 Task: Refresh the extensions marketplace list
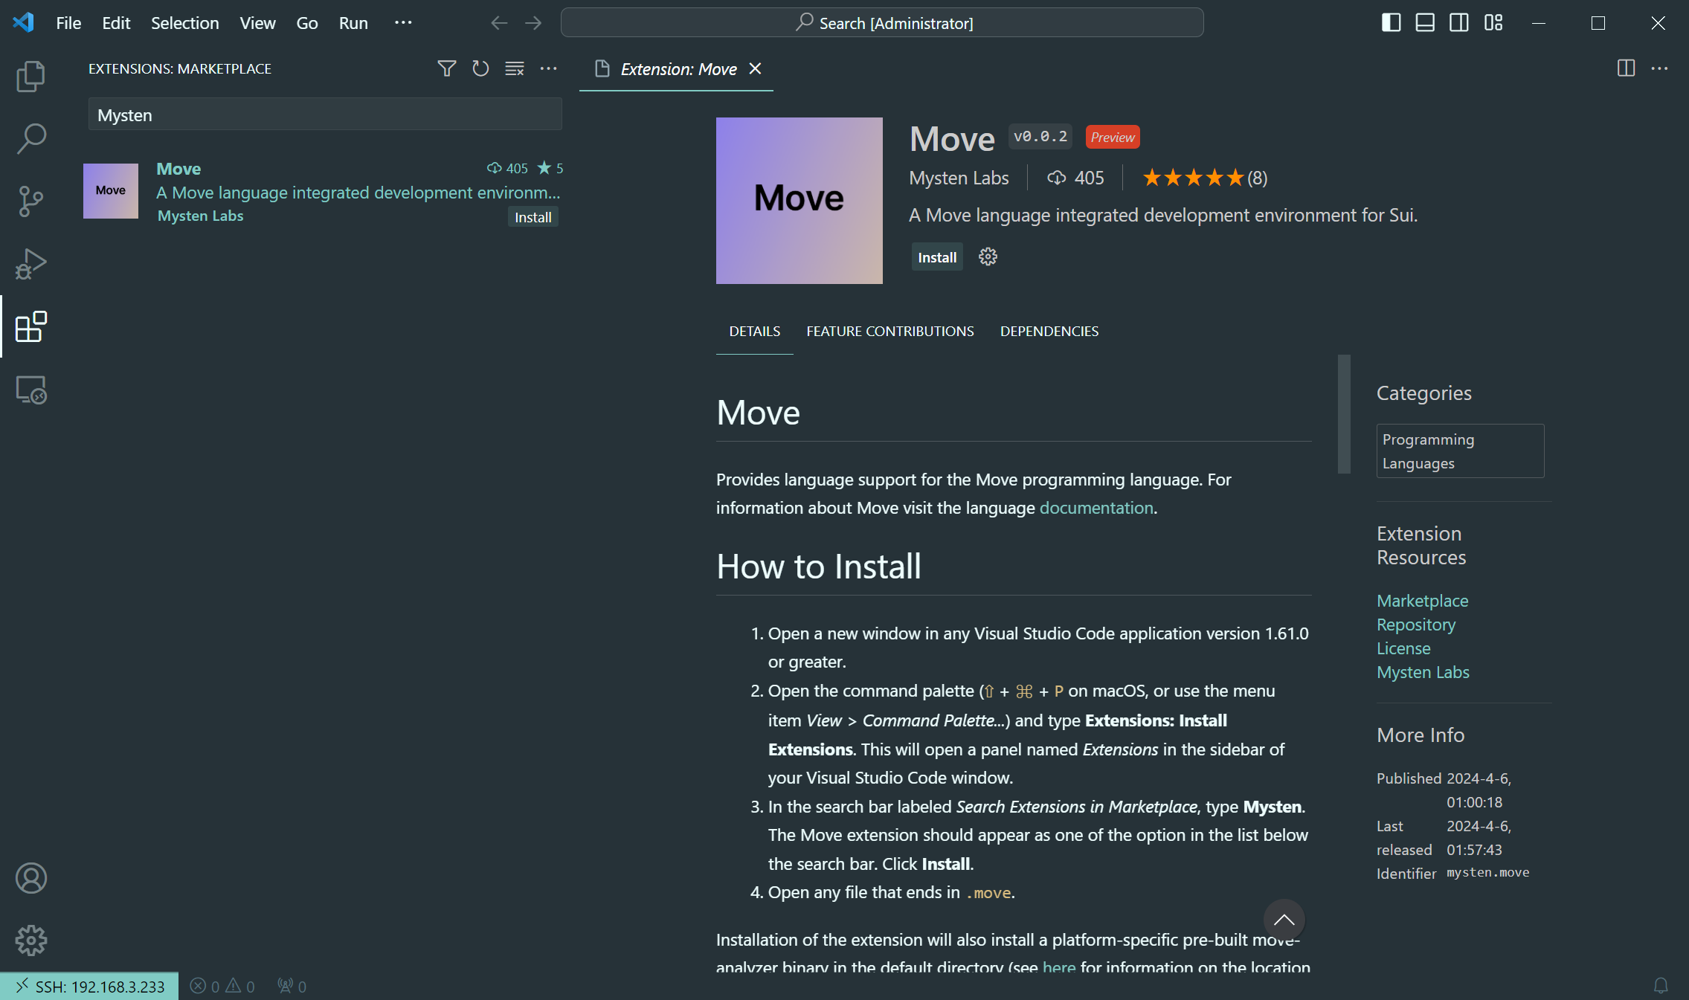(480, 68)
